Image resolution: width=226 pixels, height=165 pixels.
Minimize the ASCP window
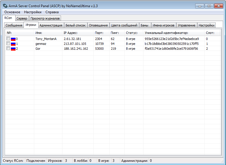pyautogui.click(x=200, y=6)
